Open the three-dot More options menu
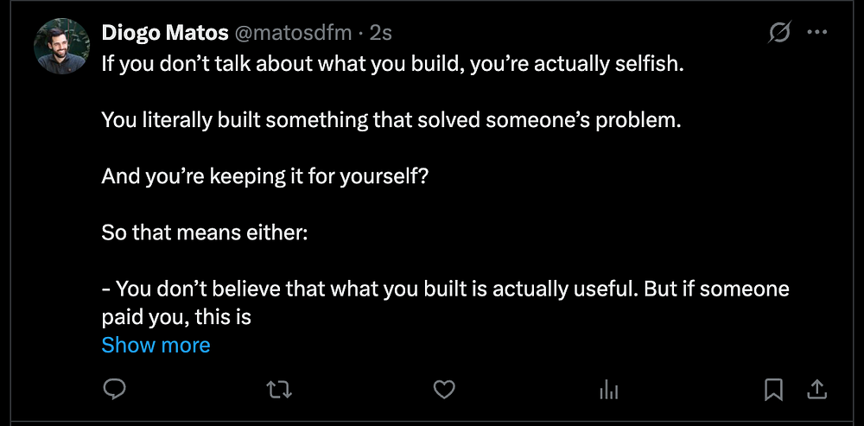The image size is (864, 426). 816,33
